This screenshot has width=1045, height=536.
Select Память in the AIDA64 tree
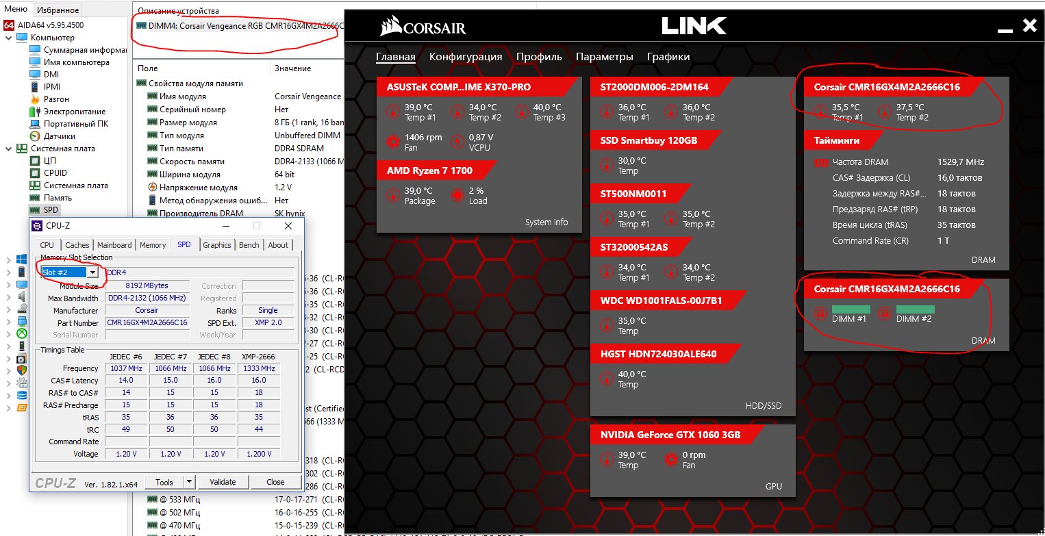coord(58,198)
